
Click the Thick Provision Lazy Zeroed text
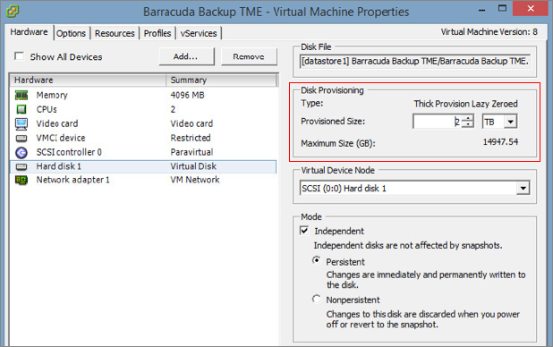coord(466,104)
